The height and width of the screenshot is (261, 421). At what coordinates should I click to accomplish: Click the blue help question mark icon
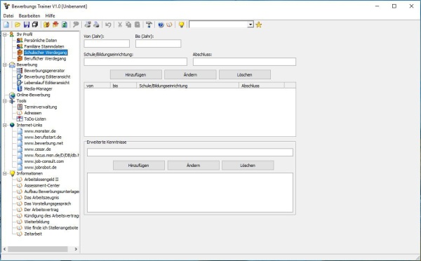click(x=161, y=25)
